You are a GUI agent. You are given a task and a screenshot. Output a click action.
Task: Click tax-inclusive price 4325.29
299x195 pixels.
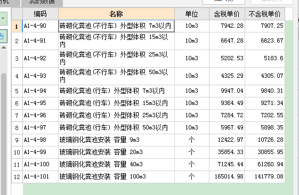point(227,76)
